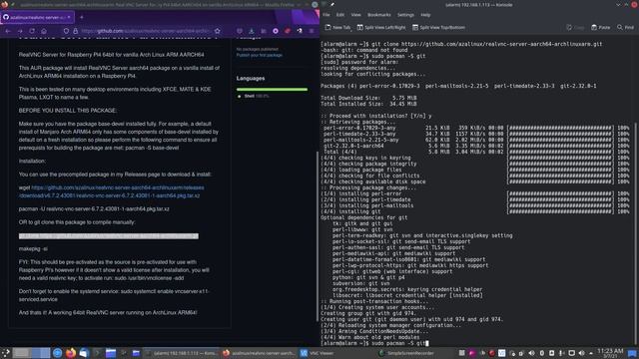
Task: Click the Languages heading in sidebar
Action: pyautogui.click(x=251, y=78)
